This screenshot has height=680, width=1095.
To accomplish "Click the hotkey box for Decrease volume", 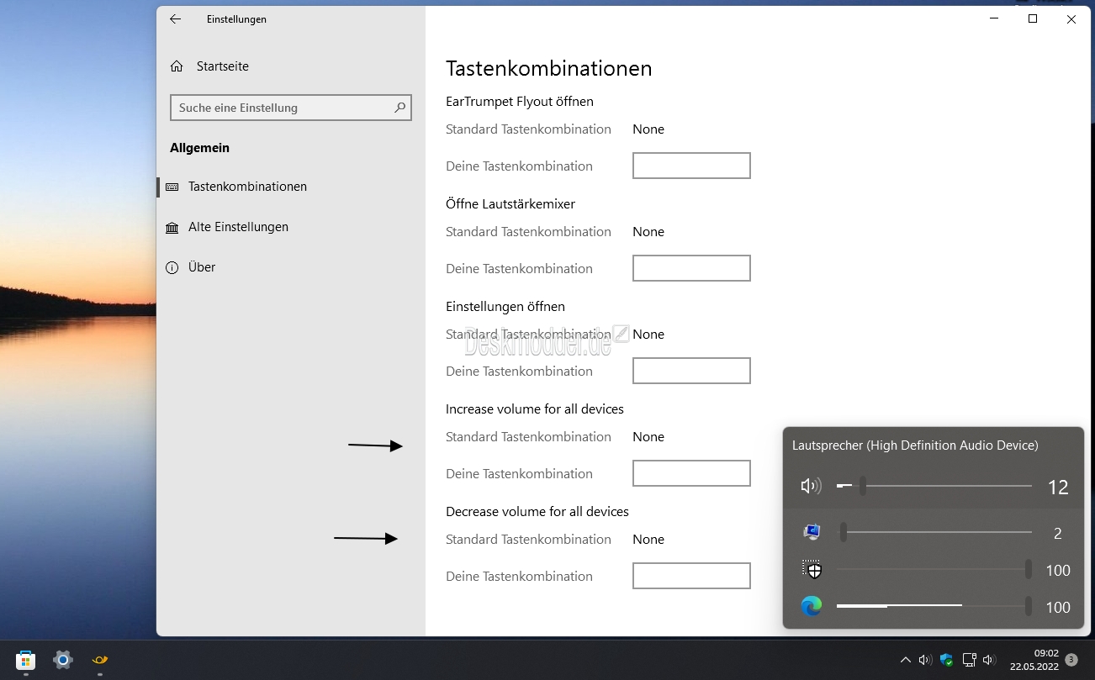I will click(x=691, y=576).
